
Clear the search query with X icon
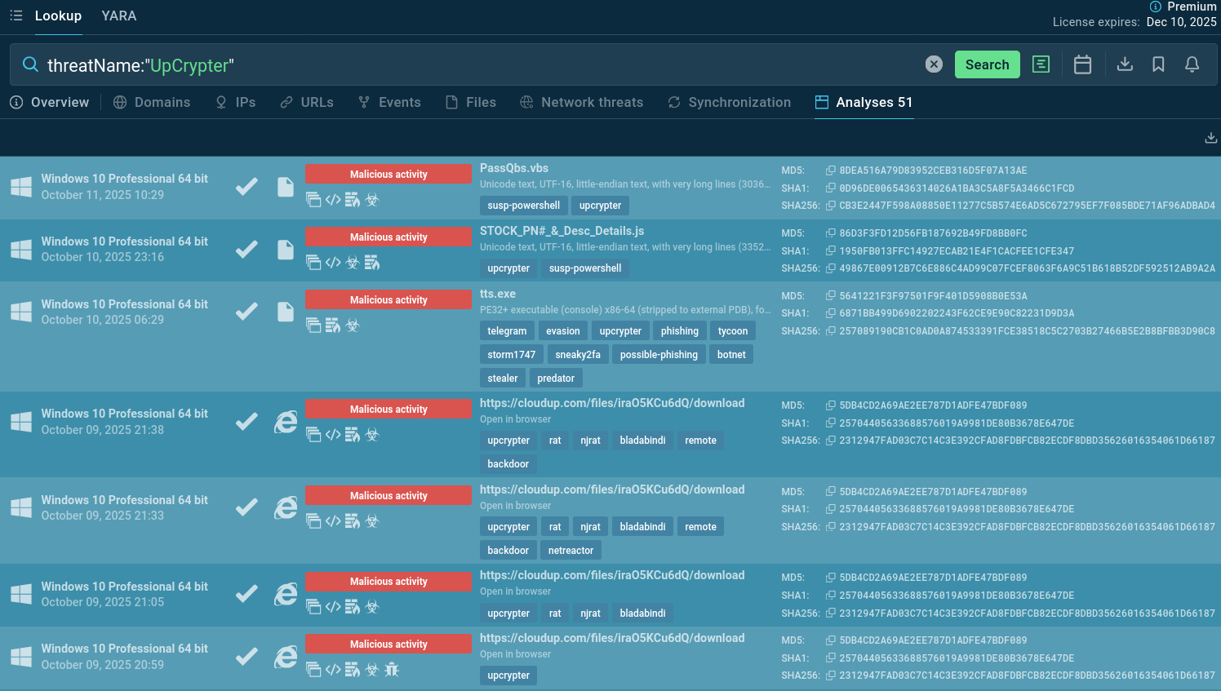934,64
